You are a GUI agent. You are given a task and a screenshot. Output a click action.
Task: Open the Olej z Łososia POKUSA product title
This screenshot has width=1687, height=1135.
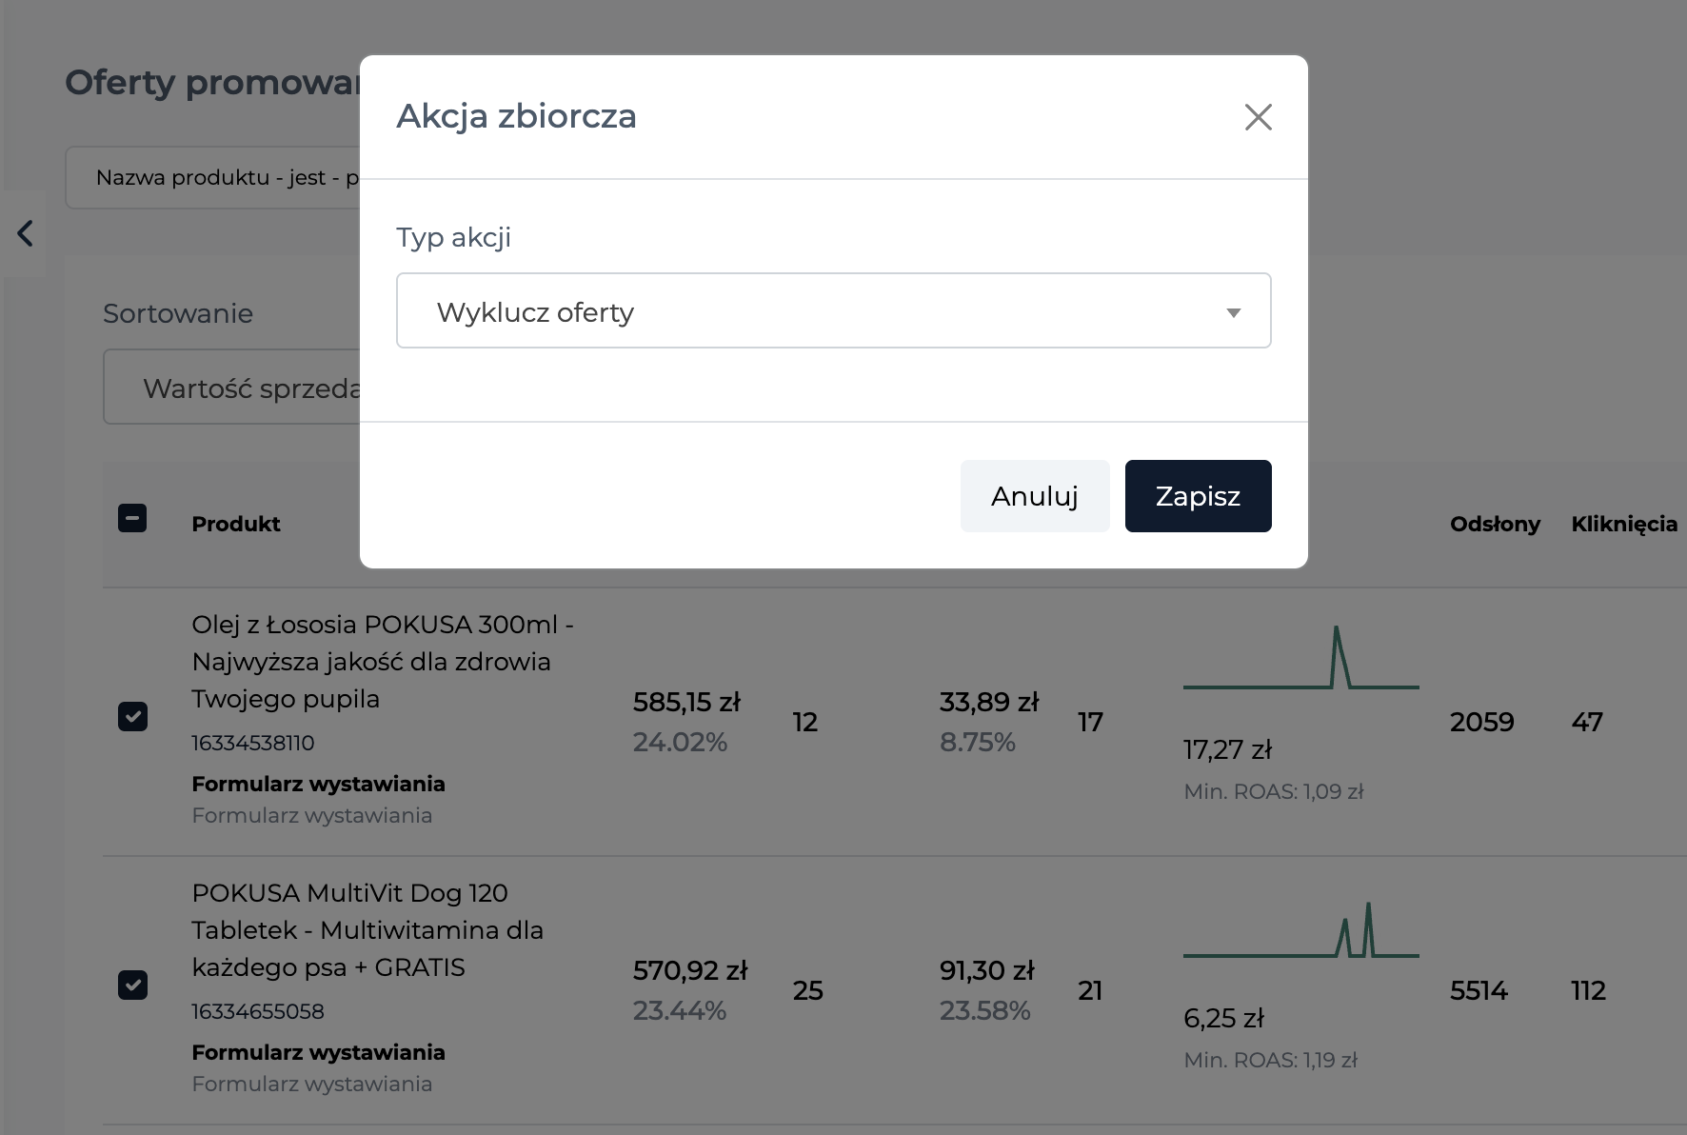click(382, 662)
